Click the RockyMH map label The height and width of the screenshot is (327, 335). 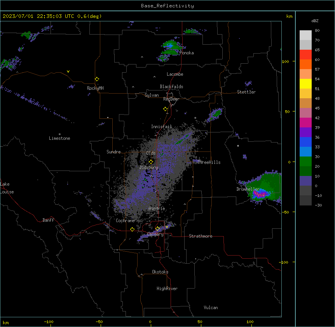pyautogui.click(x=95, y=88)
